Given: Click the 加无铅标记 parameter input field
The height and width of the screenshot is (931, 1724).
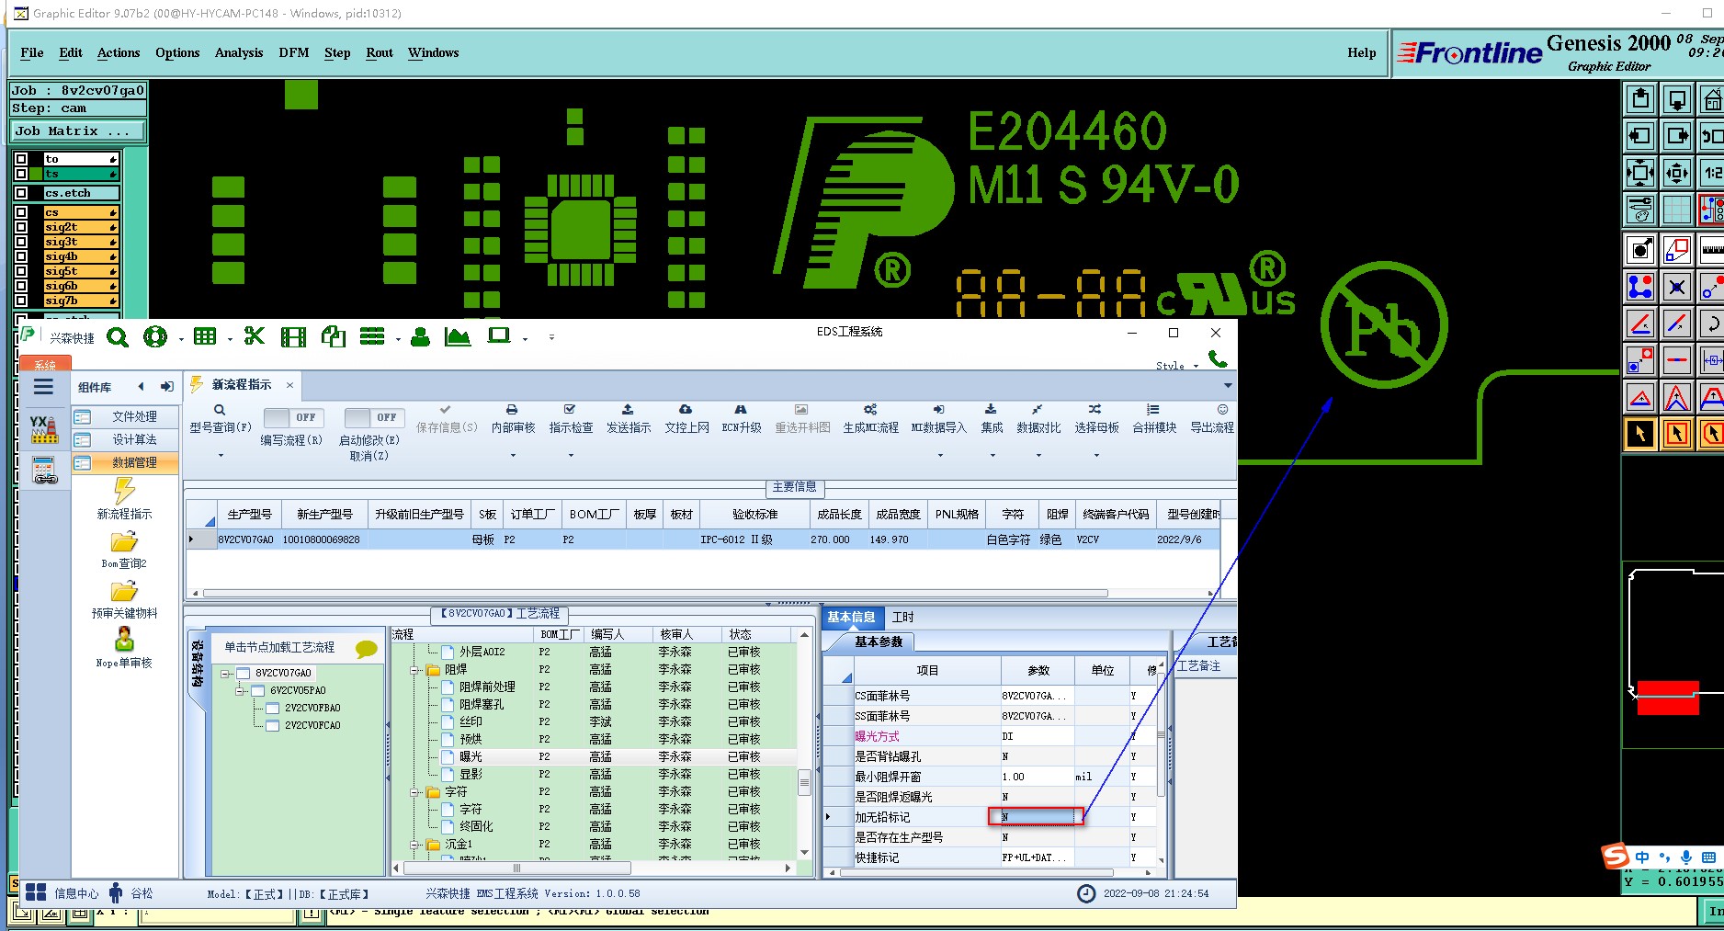Looking at the screenshot, I should [x=1036, y=816].
